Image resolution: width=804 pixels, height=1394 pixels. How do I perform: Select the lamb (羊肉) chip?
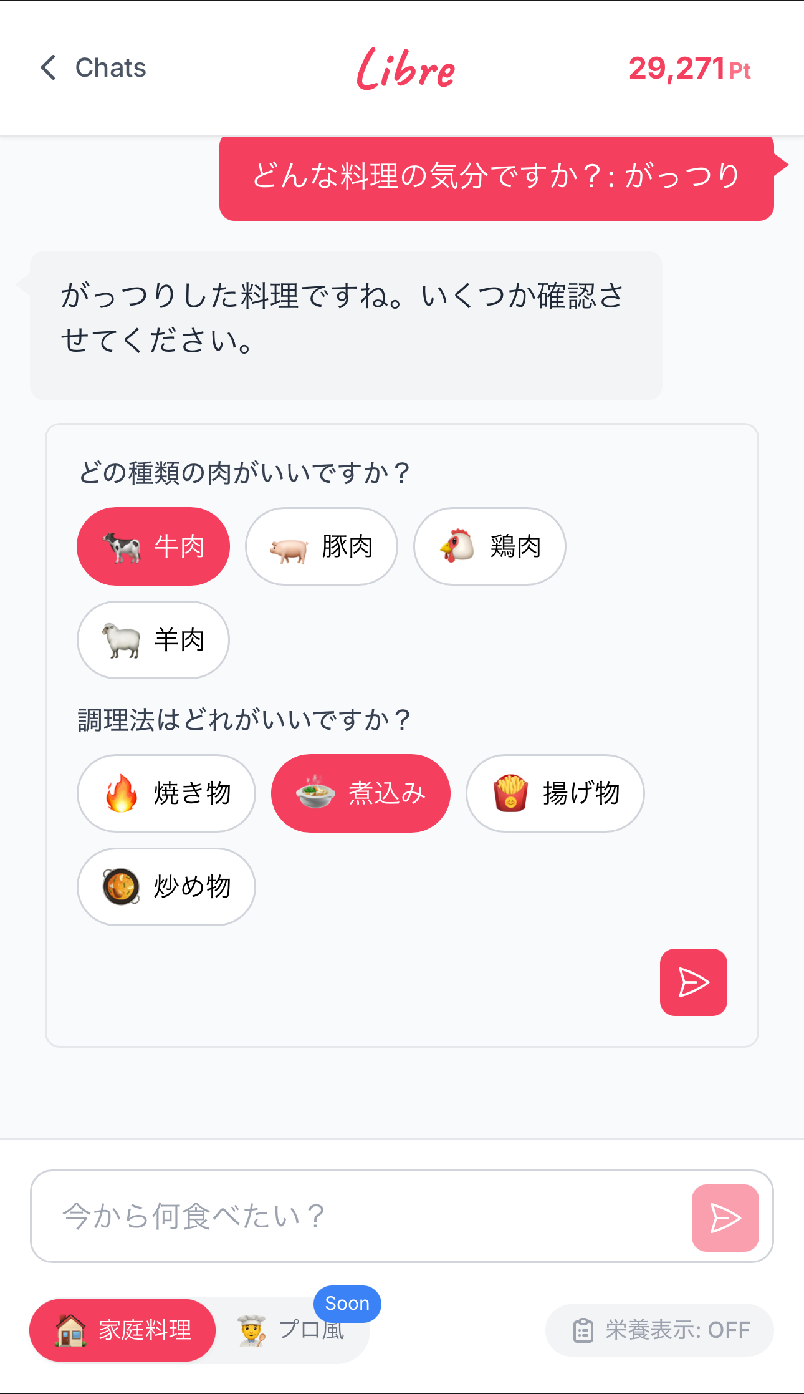[x=153, y=640]
